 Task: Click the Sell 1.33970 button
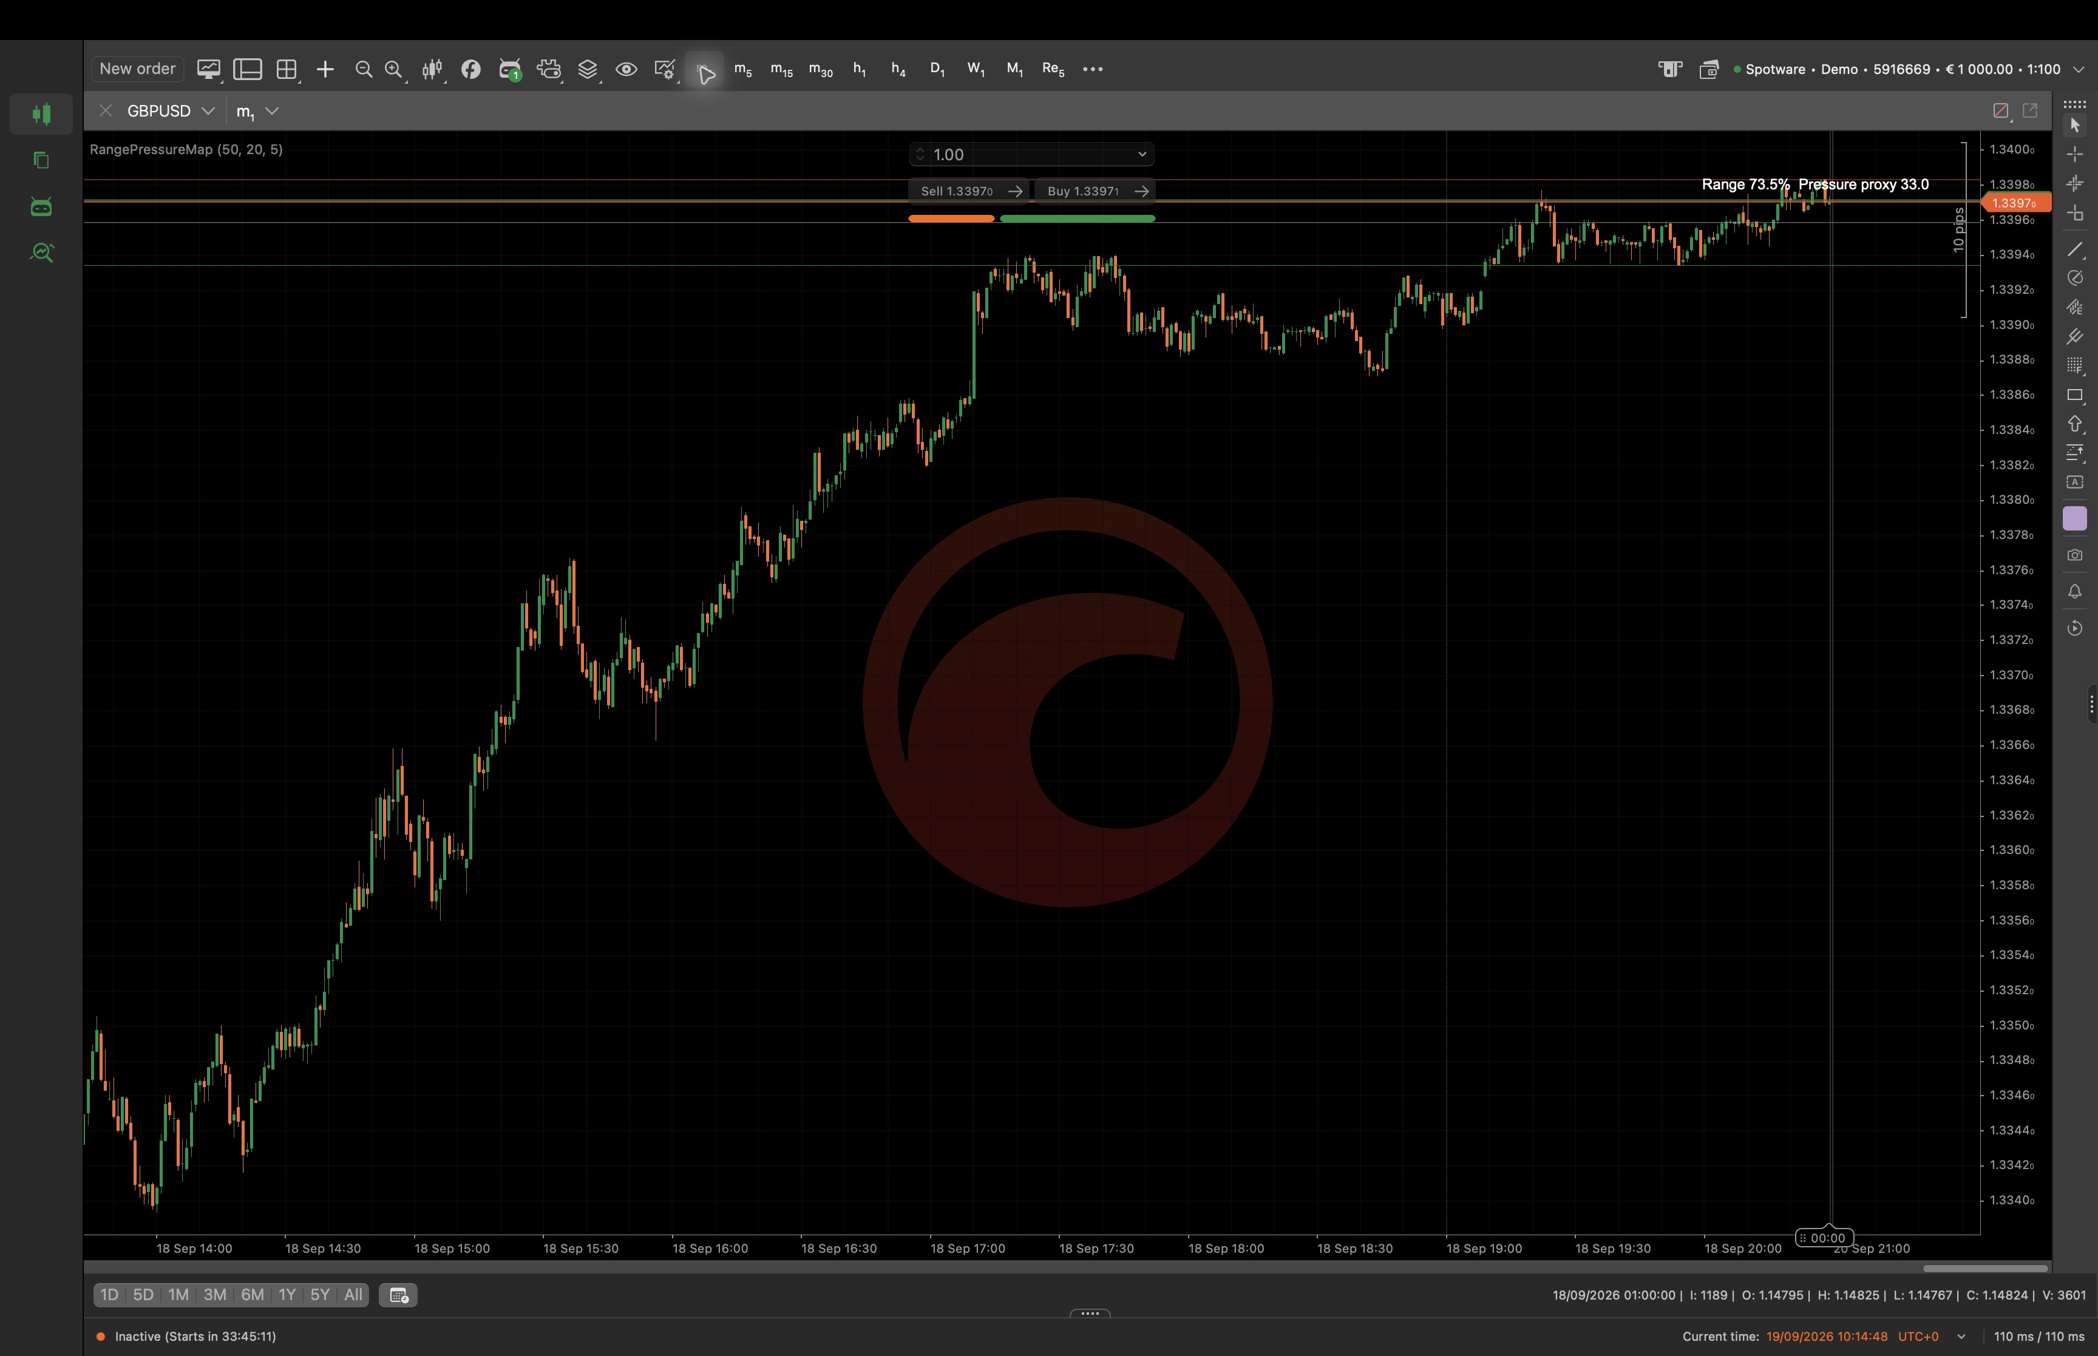pyautogui.click(x=969, y=191)
